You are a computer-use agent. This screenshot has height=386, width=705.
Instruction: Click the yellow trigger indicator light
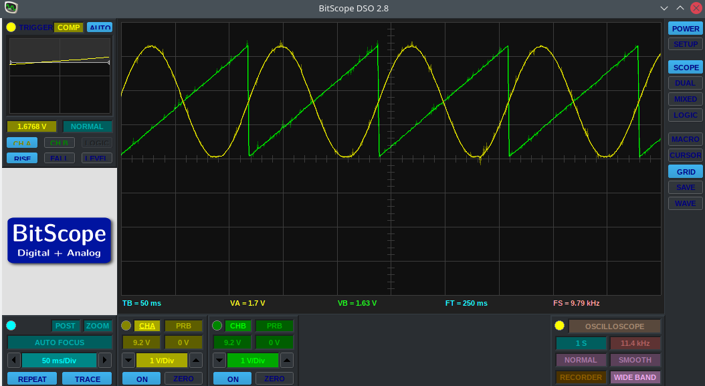click(11, 27)
